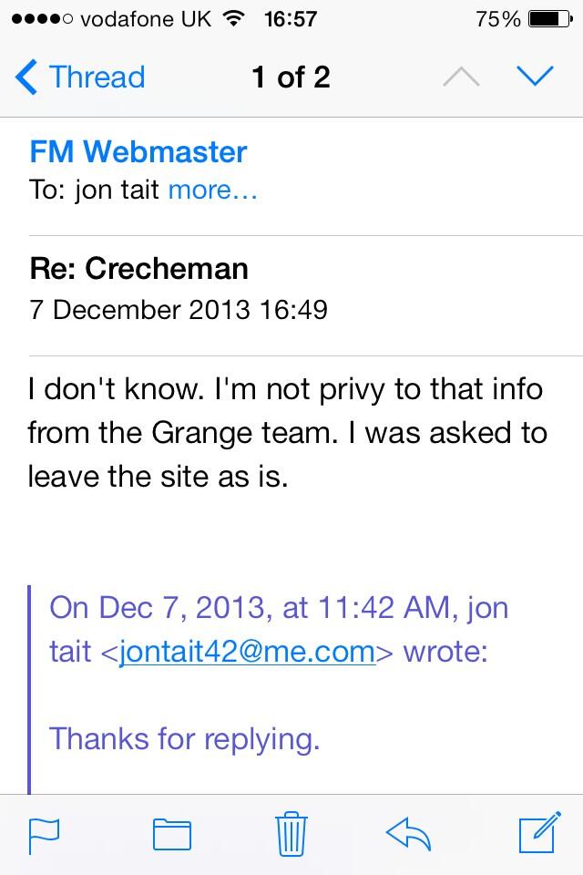Delete this email with the trash icon
Viewport: 583px width, 875px height.
click(x=291, y=832)
